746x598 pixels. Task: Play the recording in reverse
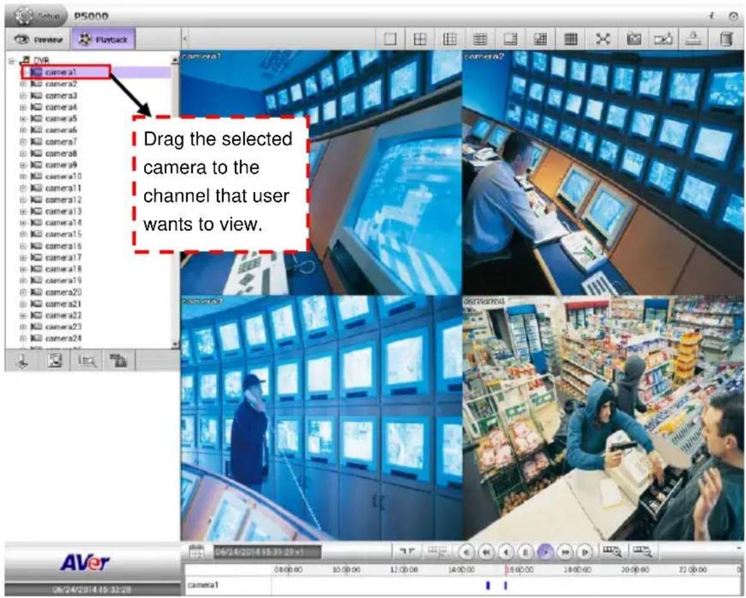[506, 553]
